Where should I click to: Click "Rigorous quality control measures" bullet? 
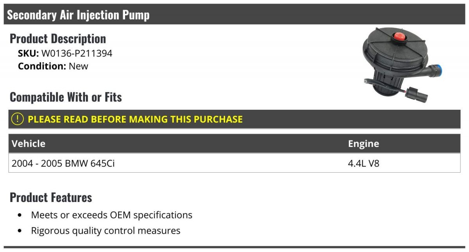tap(106, 231)
